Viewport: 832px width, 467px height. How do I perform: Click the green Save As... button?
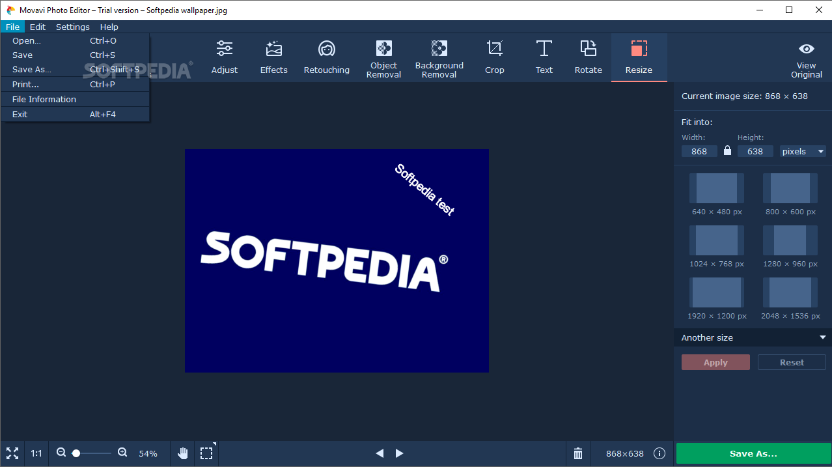[x=753, y=453]
